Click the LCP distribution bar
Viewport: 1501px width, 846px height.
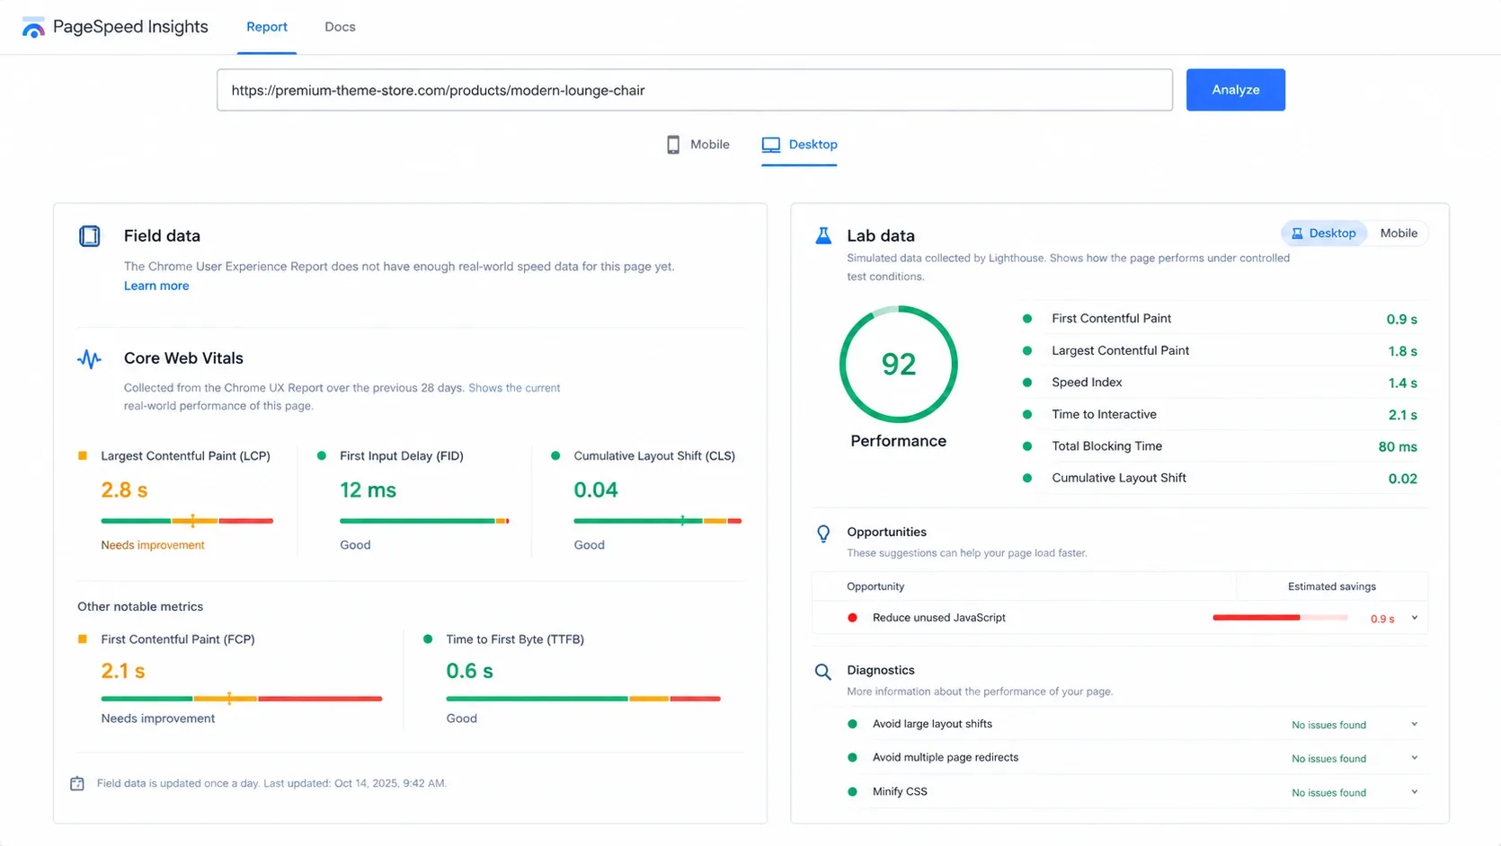tap(187, 521)
